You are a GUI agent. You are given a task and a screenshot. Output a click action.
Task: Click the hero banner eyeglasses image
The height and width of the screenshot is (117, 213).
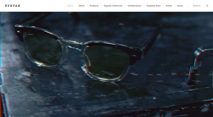click(x=106, y=64)
